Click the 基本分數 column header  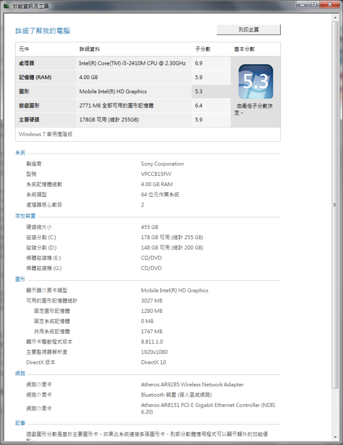244,49
